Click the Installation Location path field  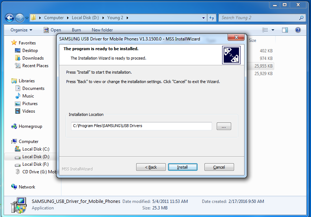(142, 126)
